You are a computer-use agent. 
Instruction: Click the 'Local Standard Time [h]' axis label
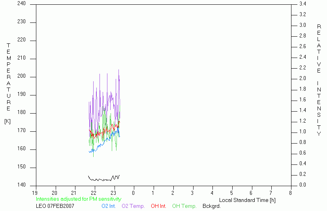click(247, 200)
